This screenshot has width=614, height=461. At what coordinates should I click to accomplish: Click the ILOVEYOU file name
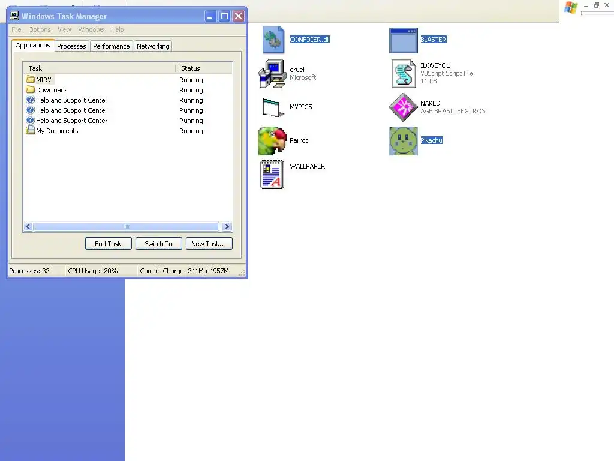point(435,65)
